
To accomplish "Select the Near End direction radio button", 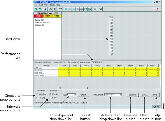I will [37, 94].
